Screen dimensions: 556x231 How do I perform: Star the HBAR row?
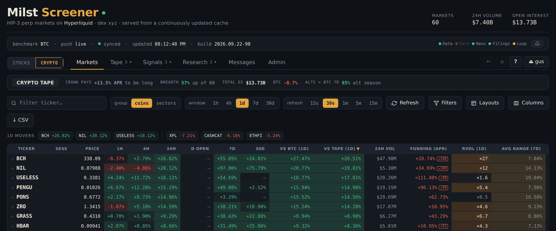pyautogui.click(x=12, y=226)
